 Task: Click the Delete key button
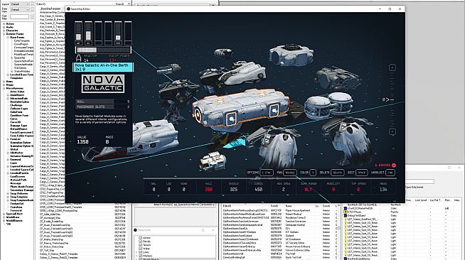(337, 173)
